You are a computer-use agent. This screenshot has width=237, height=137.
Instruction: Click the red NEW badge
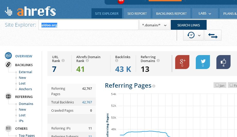click(121, 1)
